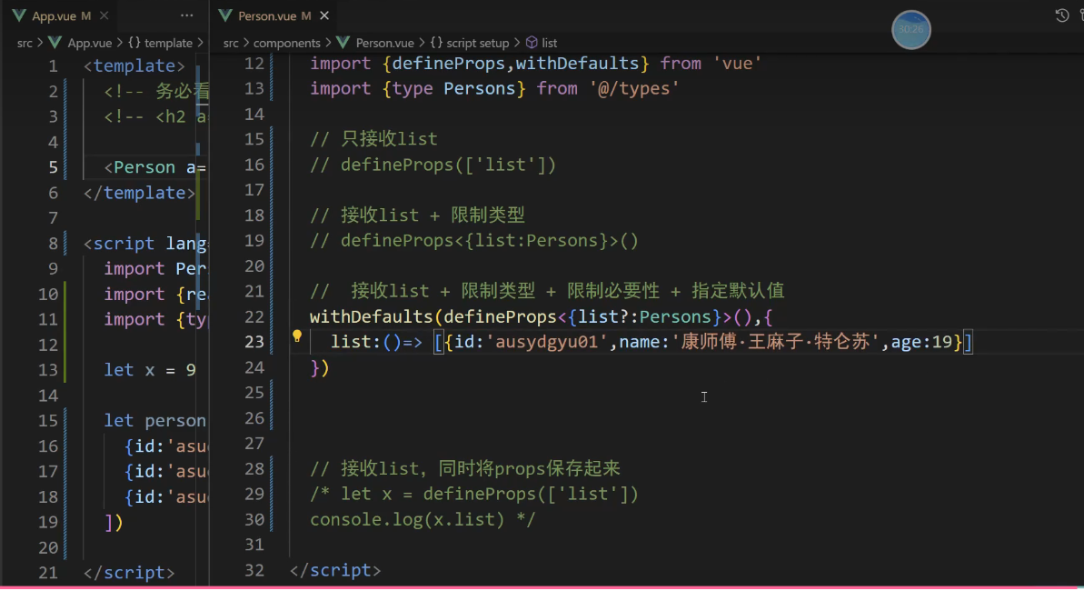Viewport: 1084px width, 591px height.
Task: Select 'script setup' in the breadcrumb
Action: point(478,43)
